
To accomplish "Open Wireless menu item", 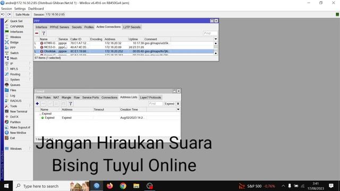I will 15,37.
